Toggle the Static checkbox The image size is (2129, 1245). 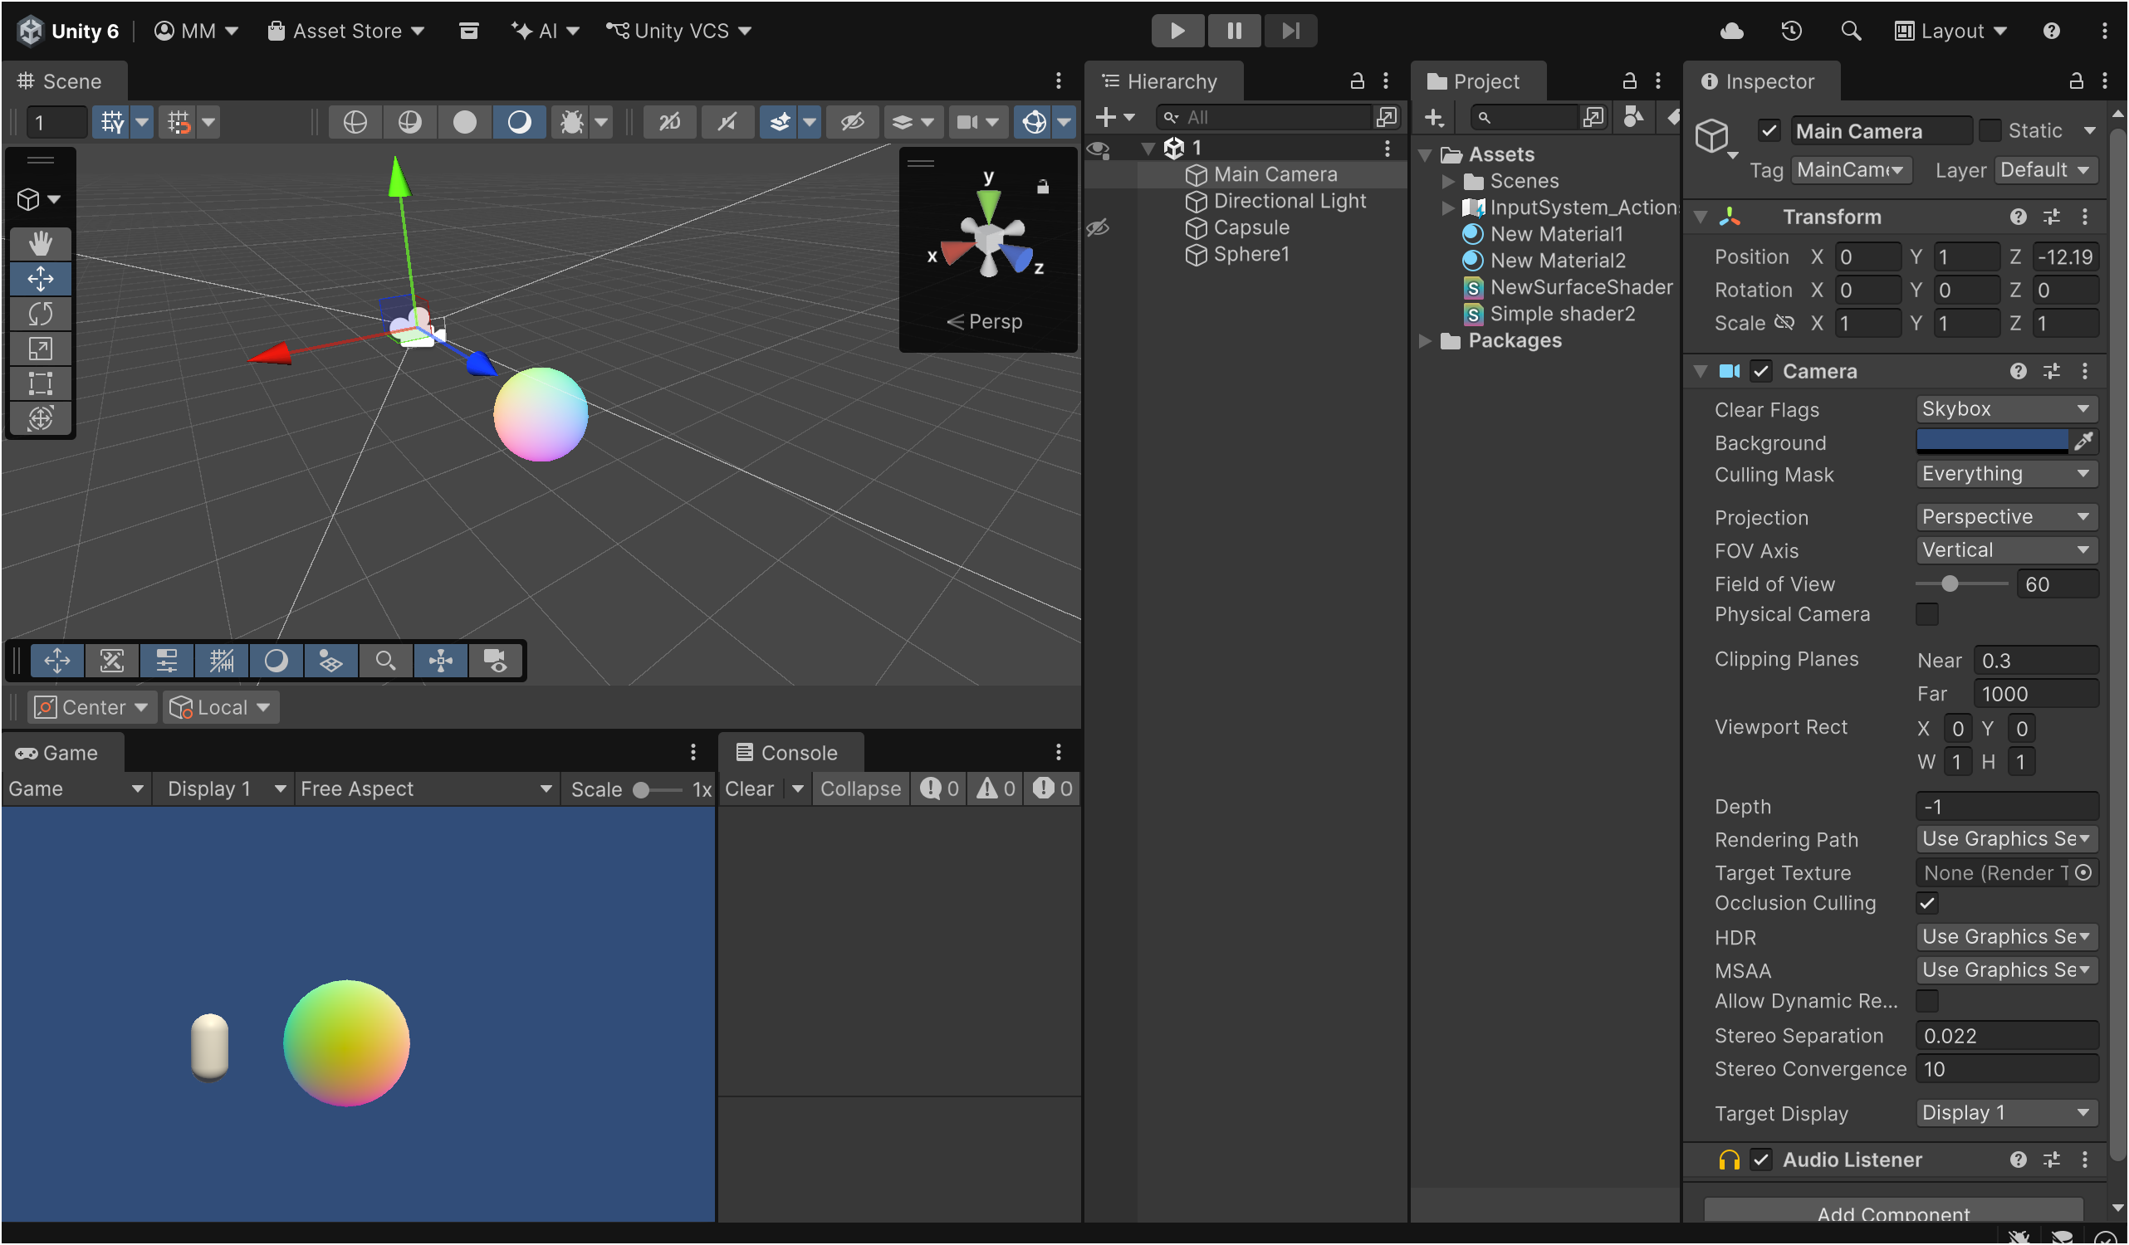click(x=1990, y=131)
